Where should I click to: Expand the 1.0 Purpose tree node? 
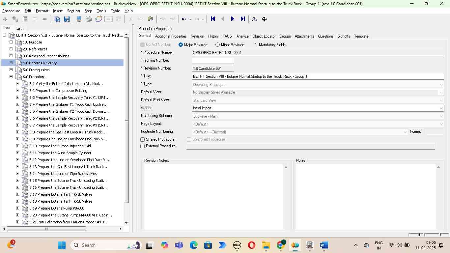click(11, 42)
